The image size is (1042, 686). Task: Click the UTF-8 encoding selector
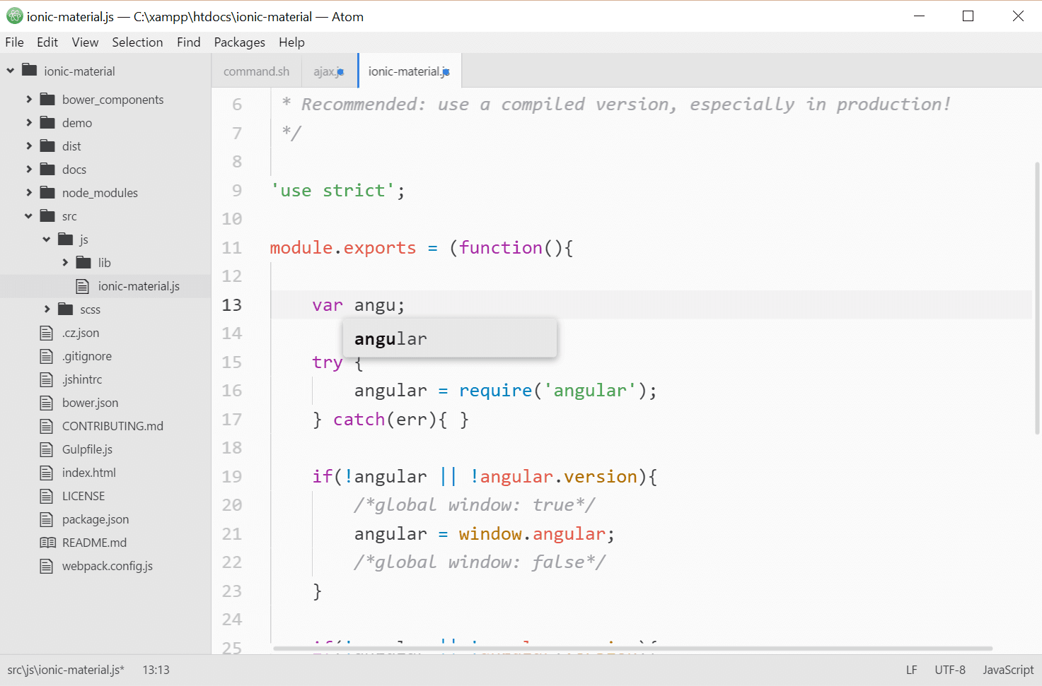coord(949,670)
